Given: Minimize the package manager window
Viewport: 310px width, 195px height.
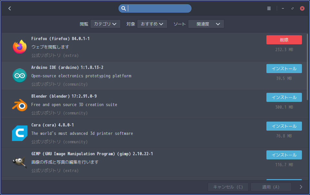Looking at the screenshot, I should click(x=283, y=8).
